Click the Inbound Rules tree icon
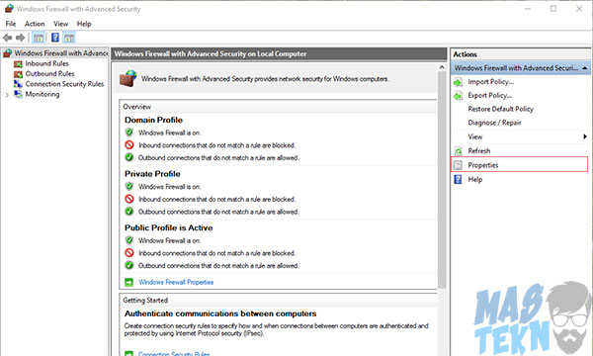The height and width of the screenshot is (356, 593). (x=18, y=64)
